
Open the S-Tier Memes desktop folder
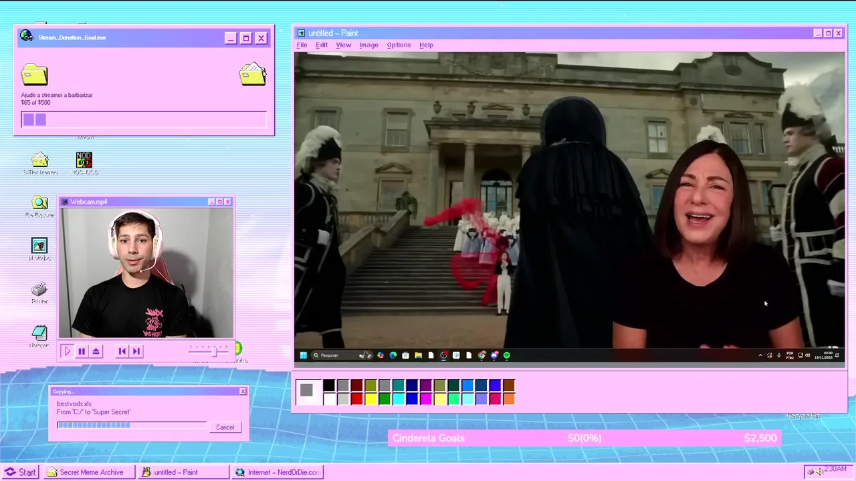click(x=40, y=164)
